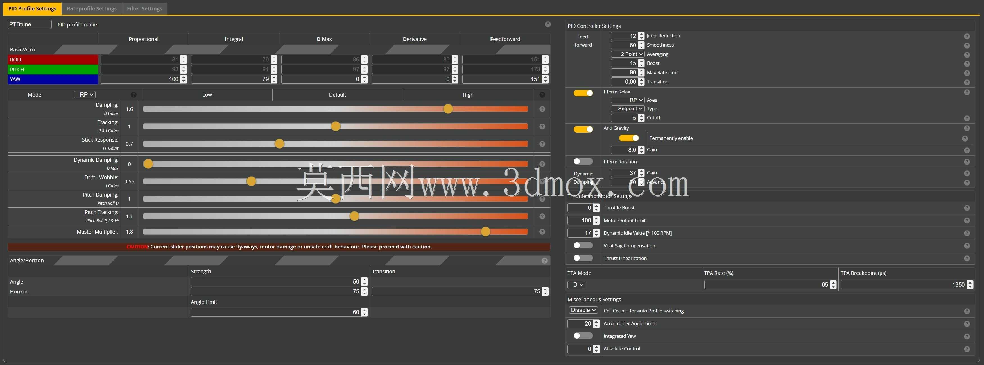Show help for Smoothness setting

point(967,45)
